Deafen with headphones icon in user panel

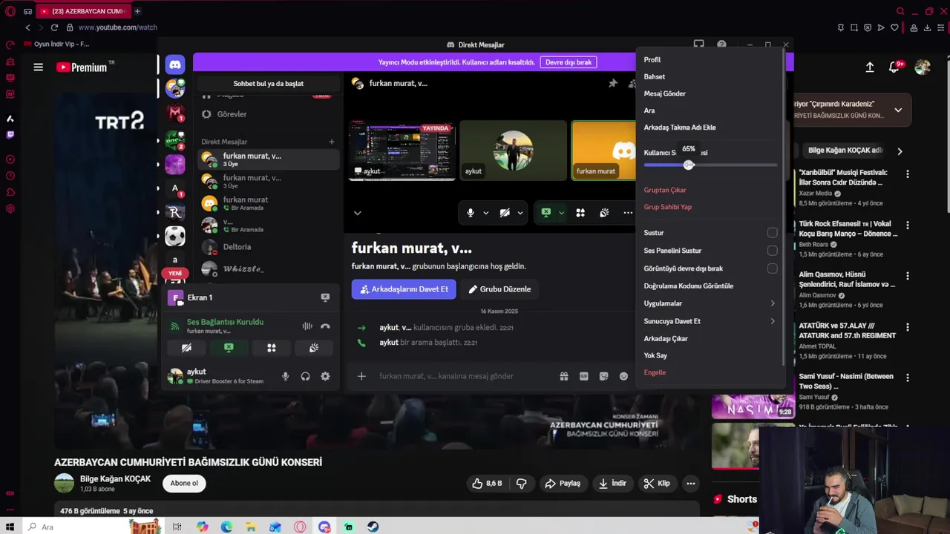pos(305,376)
